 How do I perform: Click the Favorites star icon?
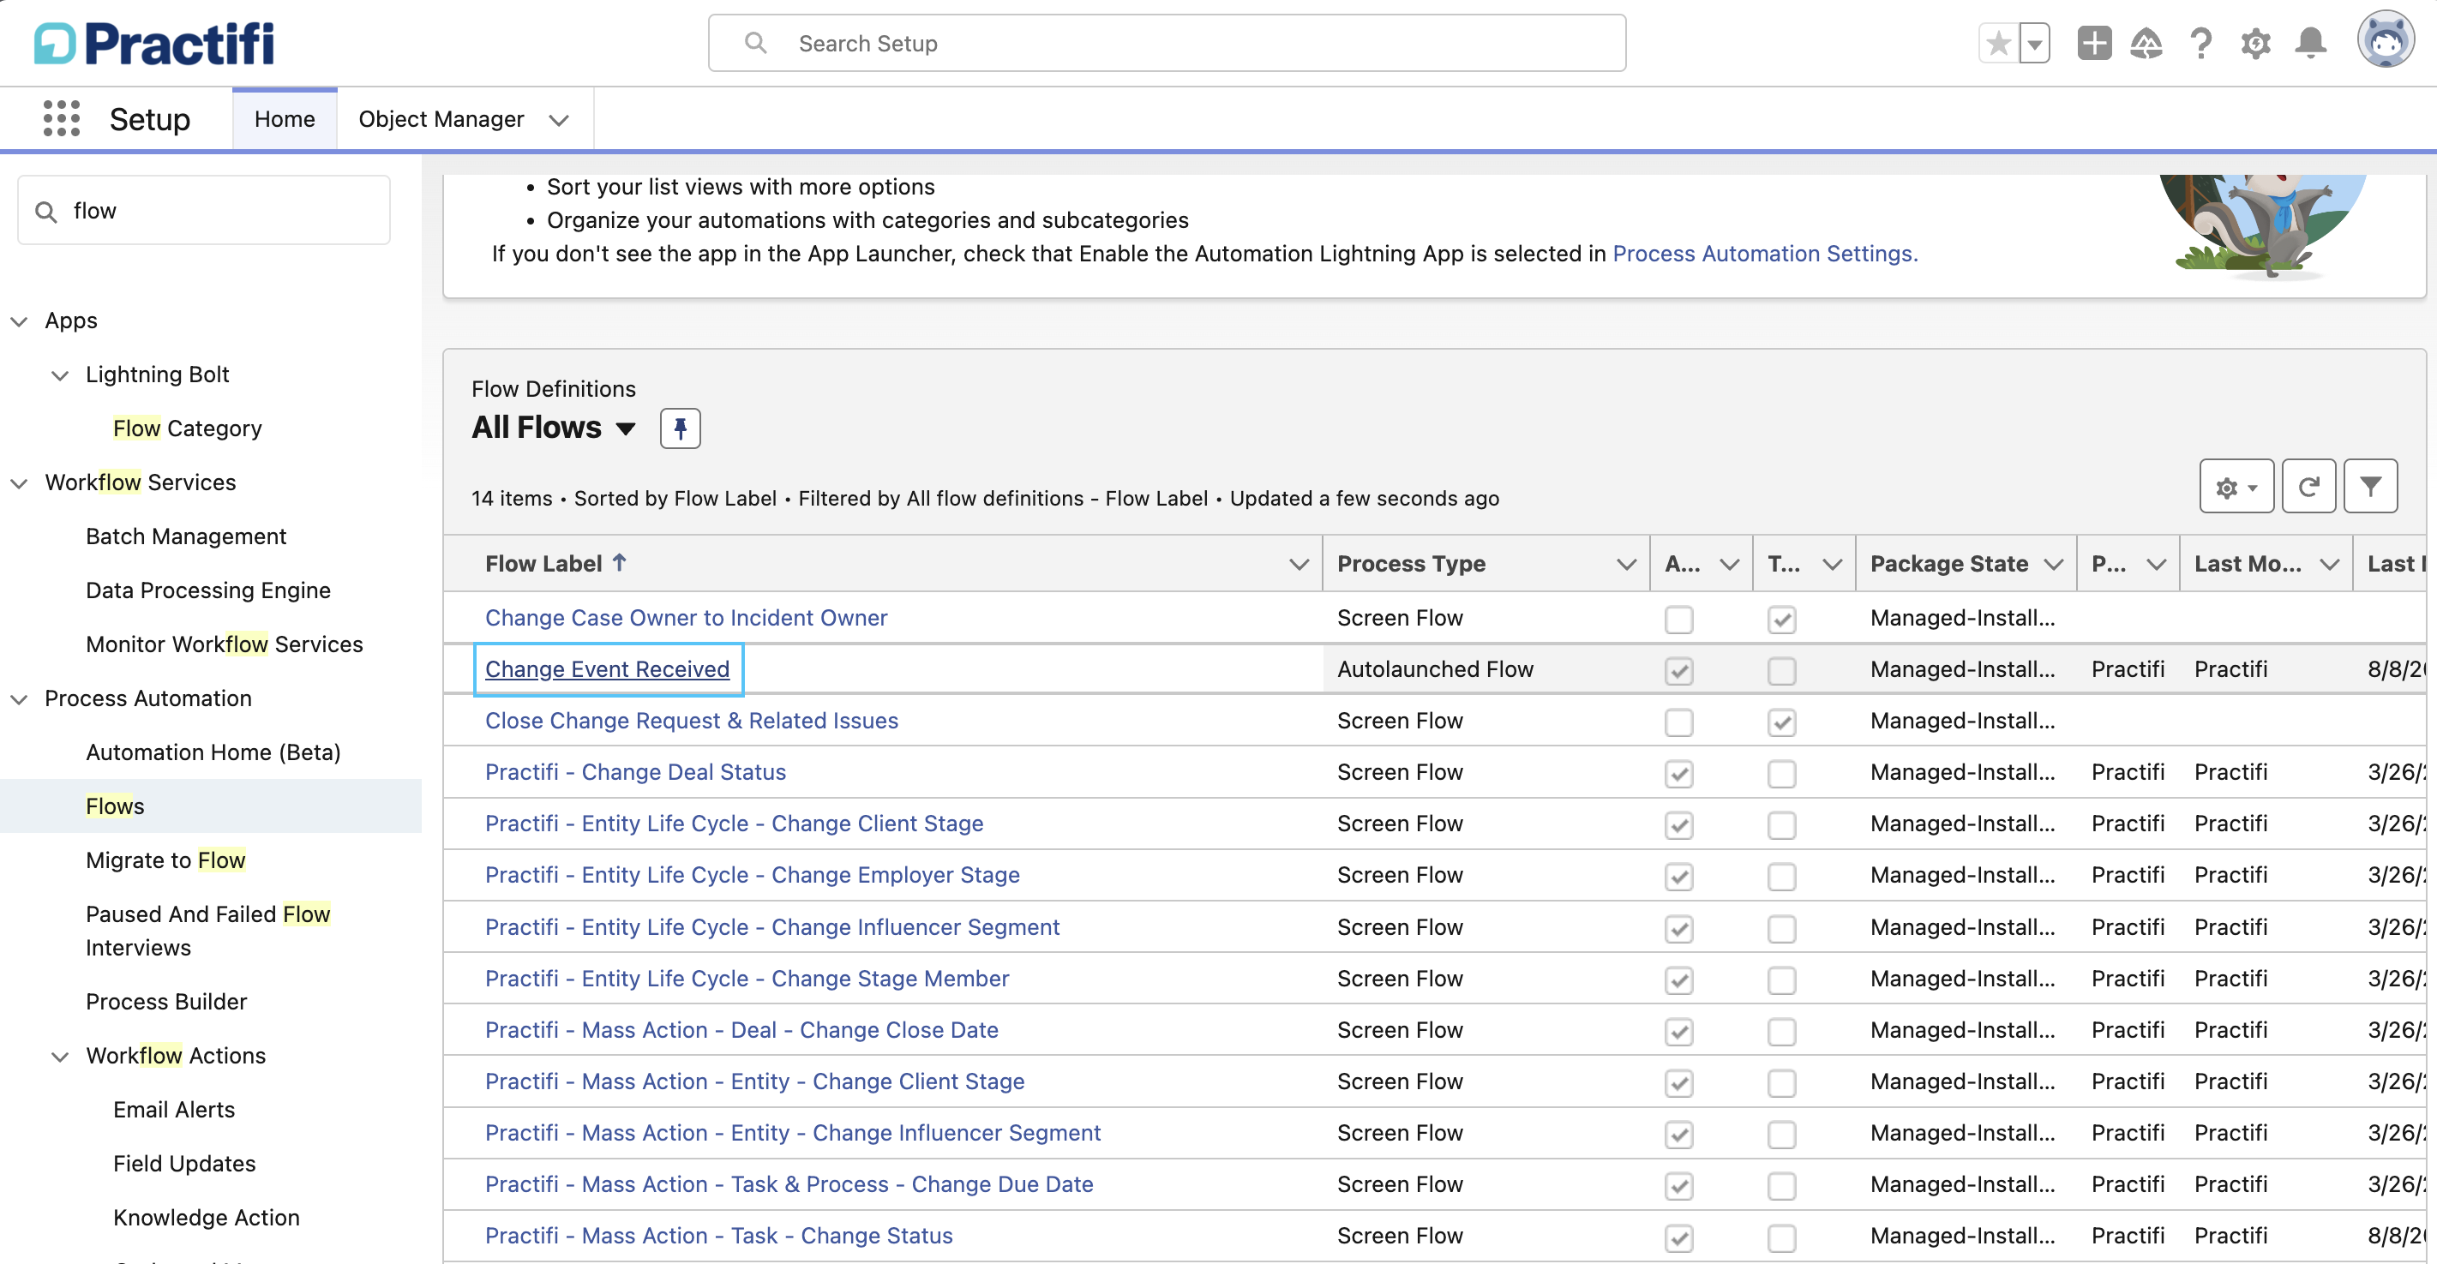pos(1998,44)
